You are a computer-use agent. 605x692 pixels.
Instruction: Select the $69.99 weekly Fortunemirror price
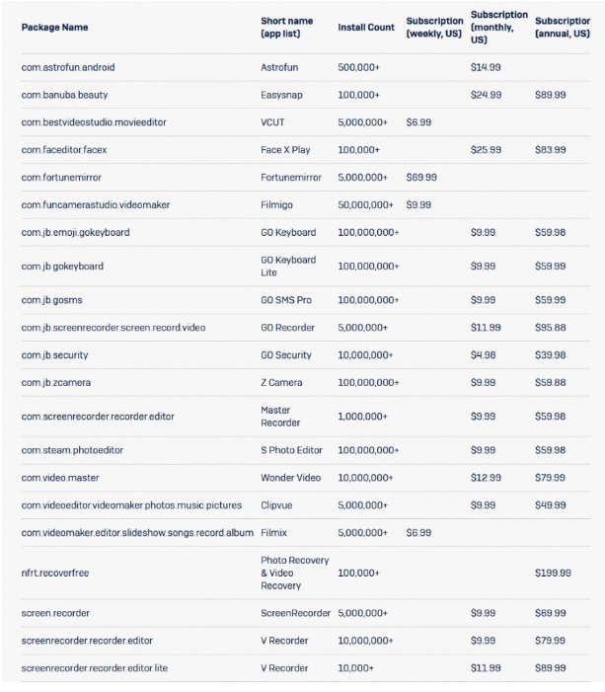pyautogui.click(x=420, y=178)
